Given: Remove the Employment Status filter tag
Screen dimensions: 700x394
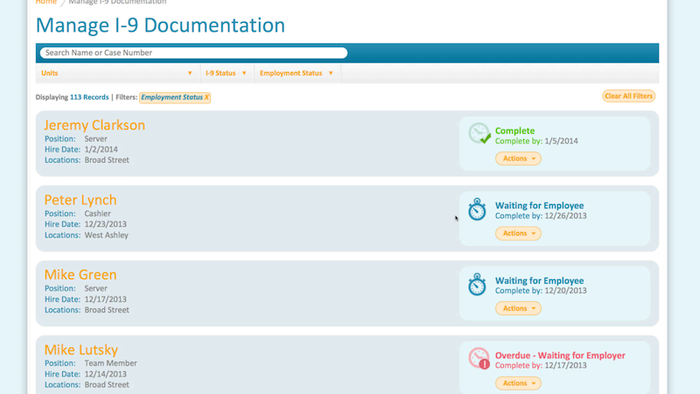Looking at the screenshot, I should point(206,97).
